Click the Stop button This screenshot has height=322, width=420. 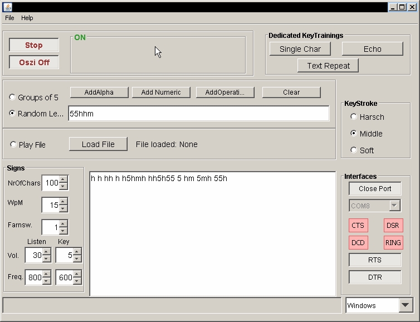tap(34, 45)
